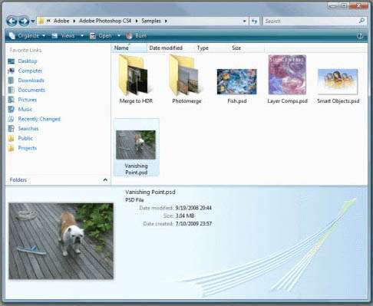Screen dimensions: 373x306
Task: Click the Downloads icon in sidebar
Action: (x=12, y=81)
